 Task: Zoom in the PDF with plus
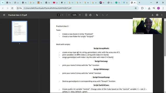pos(80,15)
